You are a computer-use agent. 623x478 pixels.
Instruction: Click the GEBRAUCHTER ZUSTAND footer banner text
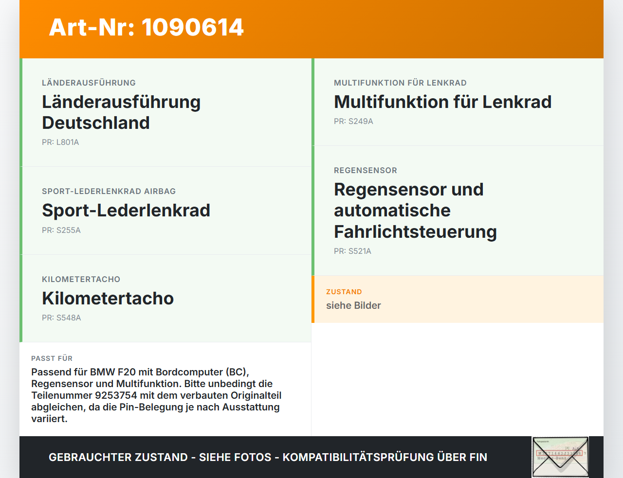pyautogui.click(x=268, y=457)
